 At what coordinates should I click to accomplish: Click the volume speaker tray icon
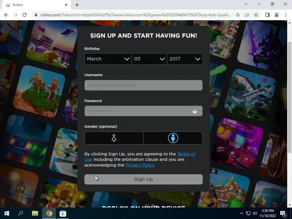coord(255,213)
